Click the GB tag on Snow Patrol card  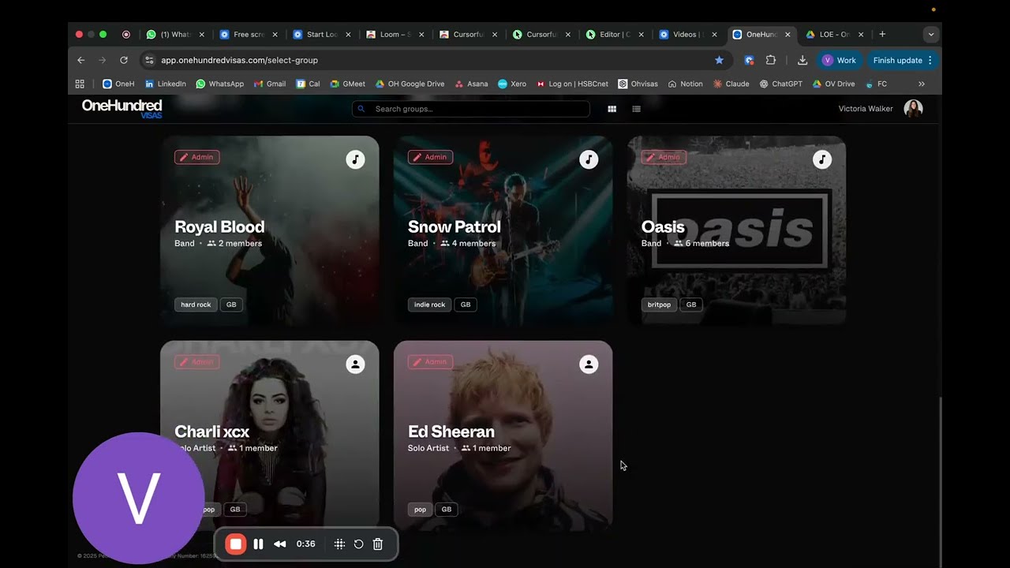466,305
